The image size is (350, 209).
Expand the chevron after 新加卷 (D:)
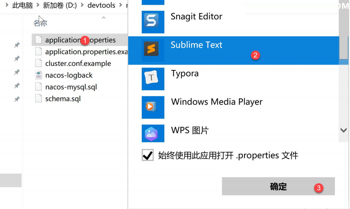[x=82, y=5]
